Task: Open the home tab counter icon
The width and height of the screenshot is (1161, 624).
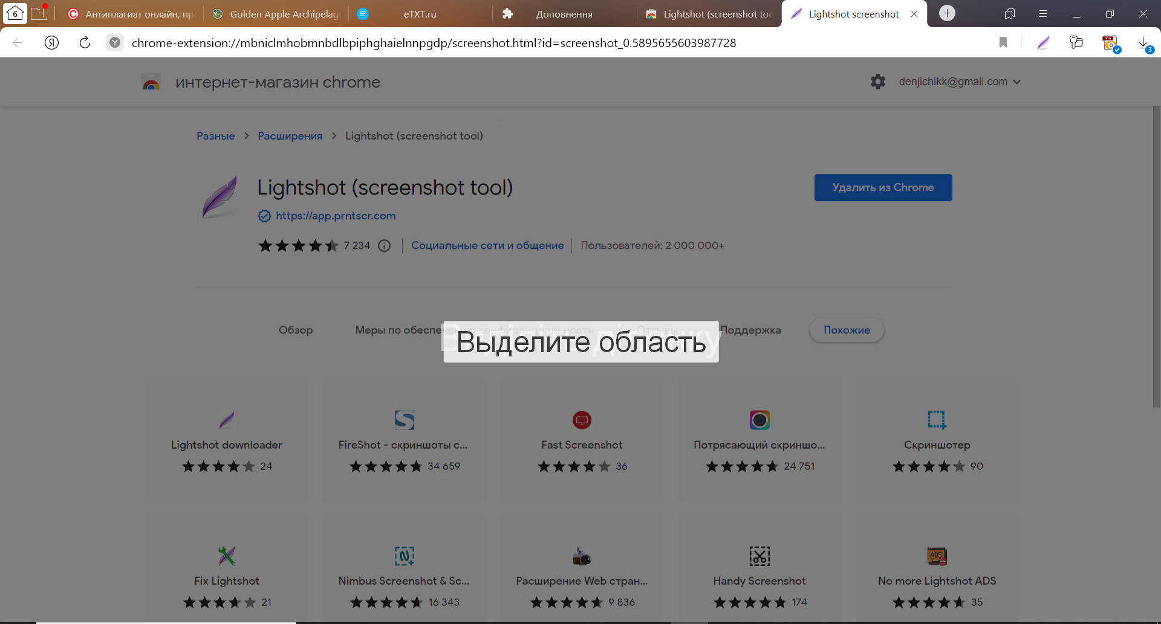Action: tap(15, 13)
